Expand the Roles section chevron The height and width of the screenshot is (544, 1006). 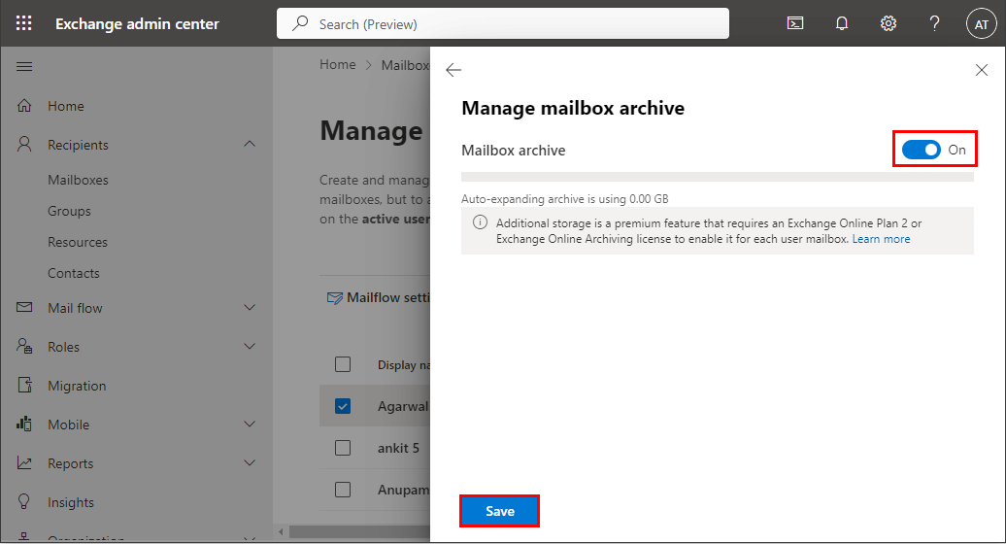pyautogui.click(x=250, y=347)
